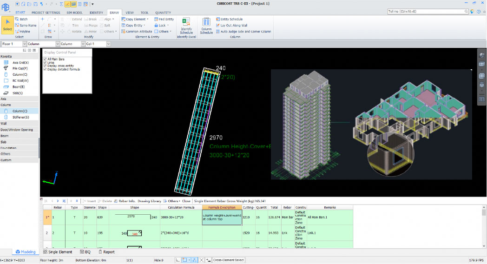Screen dimensions: 487x264
Task: Click the Find Entity tool
Action: click(x=163, y=20)
